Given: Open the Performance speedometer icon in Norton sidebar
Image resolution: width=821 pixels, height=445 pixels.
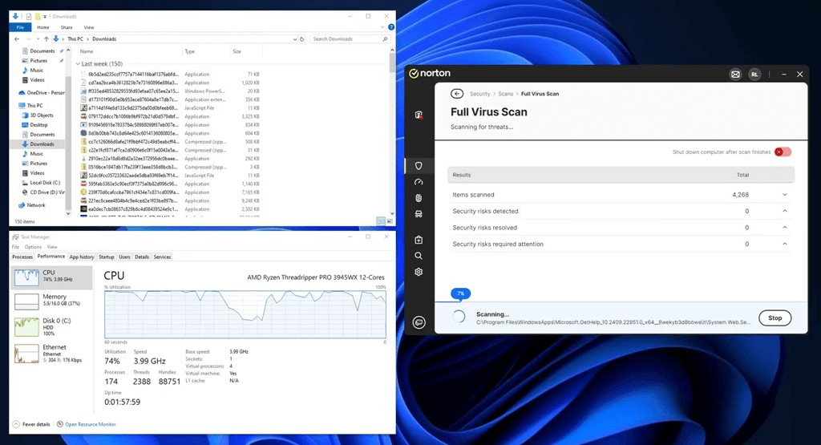Looking at the screenshot, I should coord(419,182).
